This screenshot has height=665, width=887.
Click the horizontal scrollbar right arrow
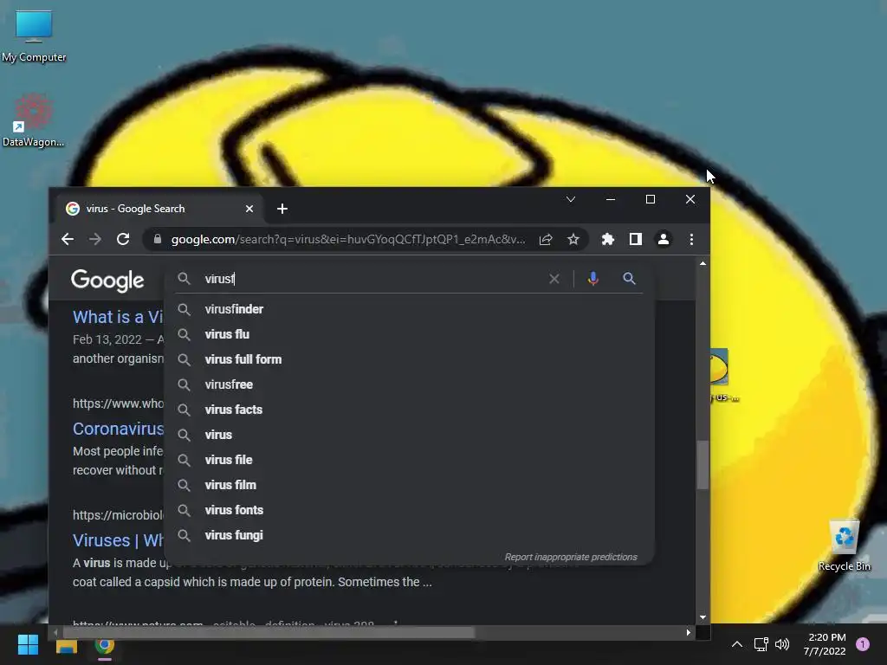point(689,632)
